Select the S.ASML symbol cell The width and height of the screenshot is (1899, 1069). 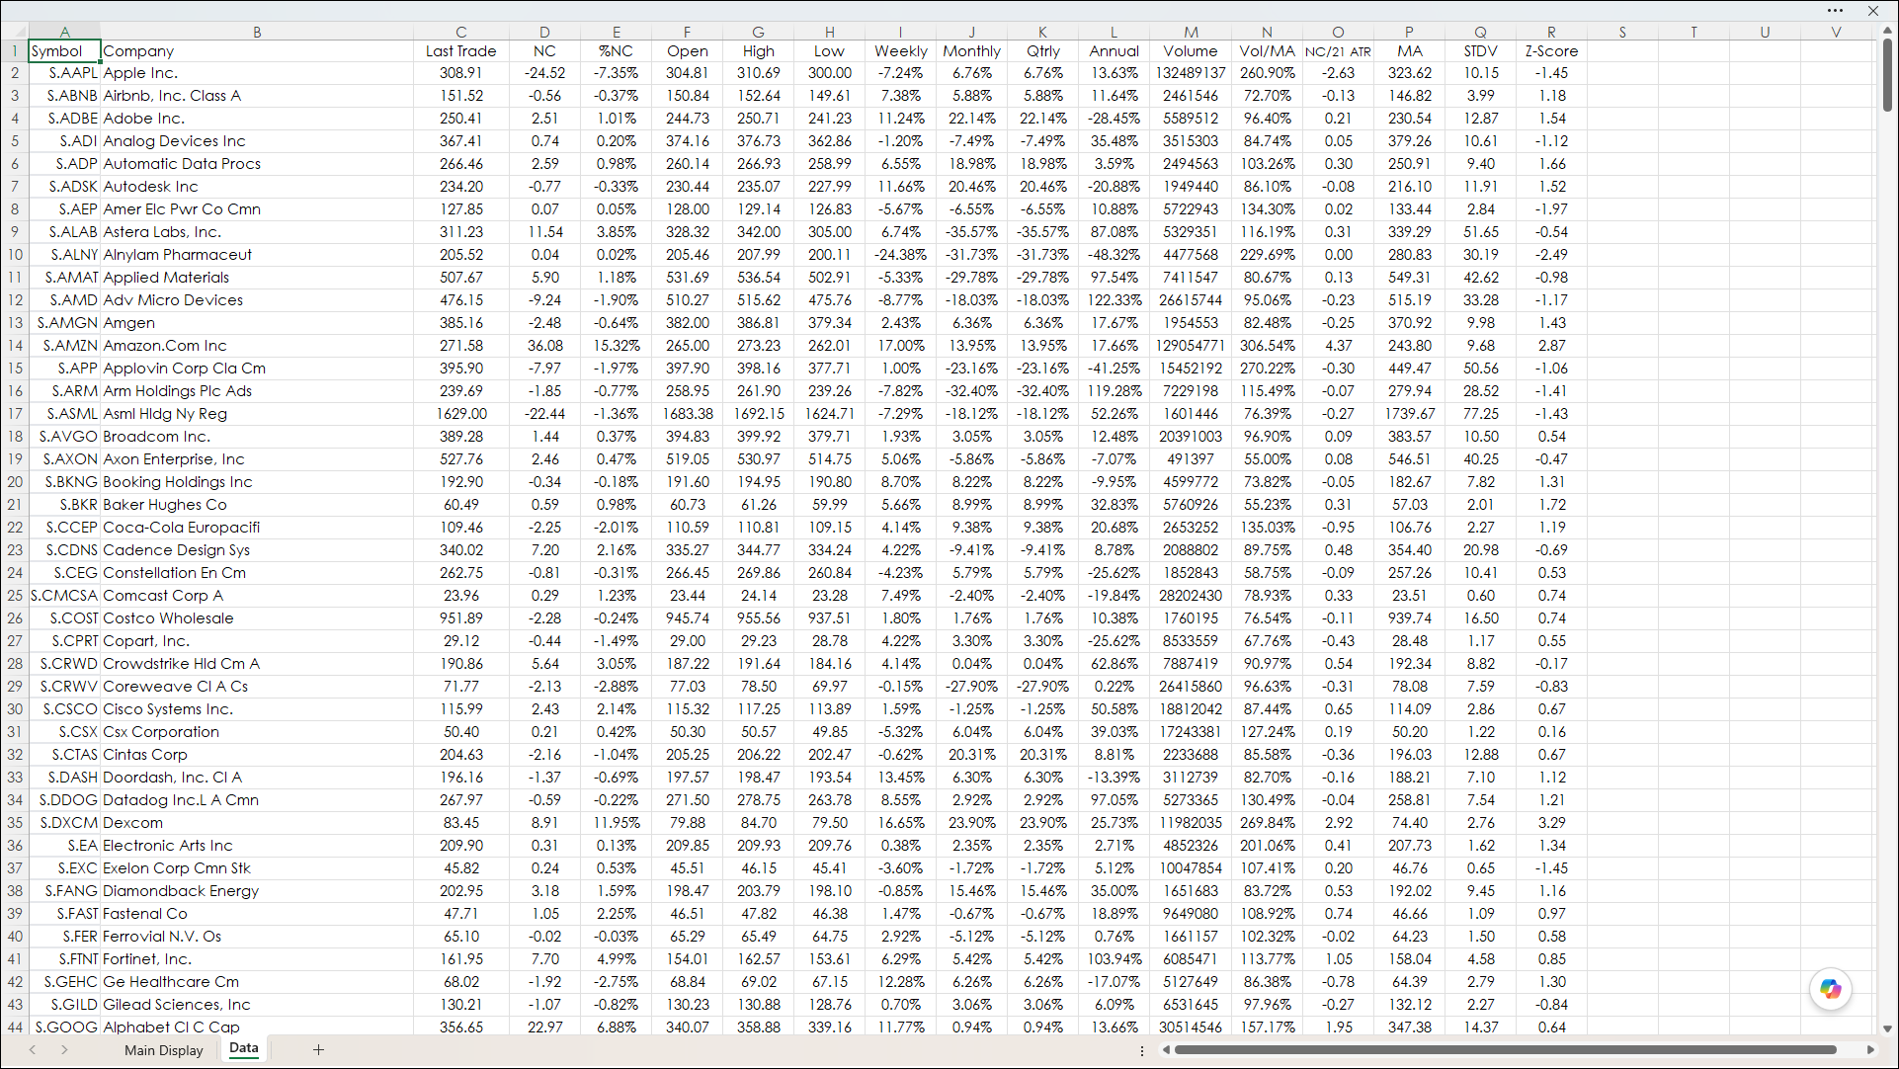pyautogui.click(x=64, y=414)
